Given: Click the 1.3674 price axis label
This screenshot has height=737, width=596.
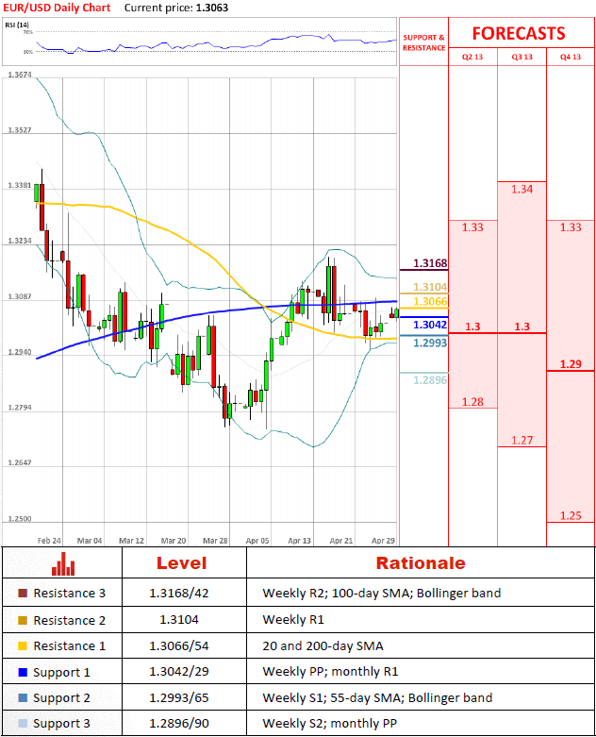Looking at the screenshot, I should (x=20, y=75).
